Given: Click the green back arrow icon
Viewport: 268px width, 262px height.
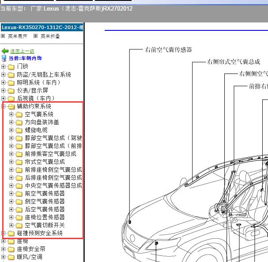Looking at the screenshot, I should [5, 51].
